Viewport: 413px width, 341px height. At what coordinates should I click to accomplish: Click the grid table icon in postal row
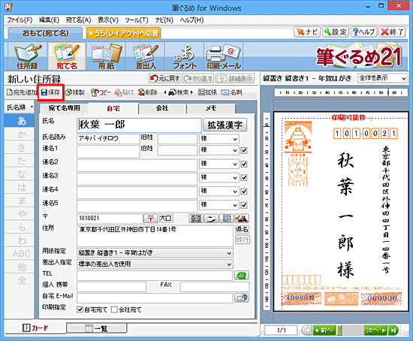(x=227, y=219)
